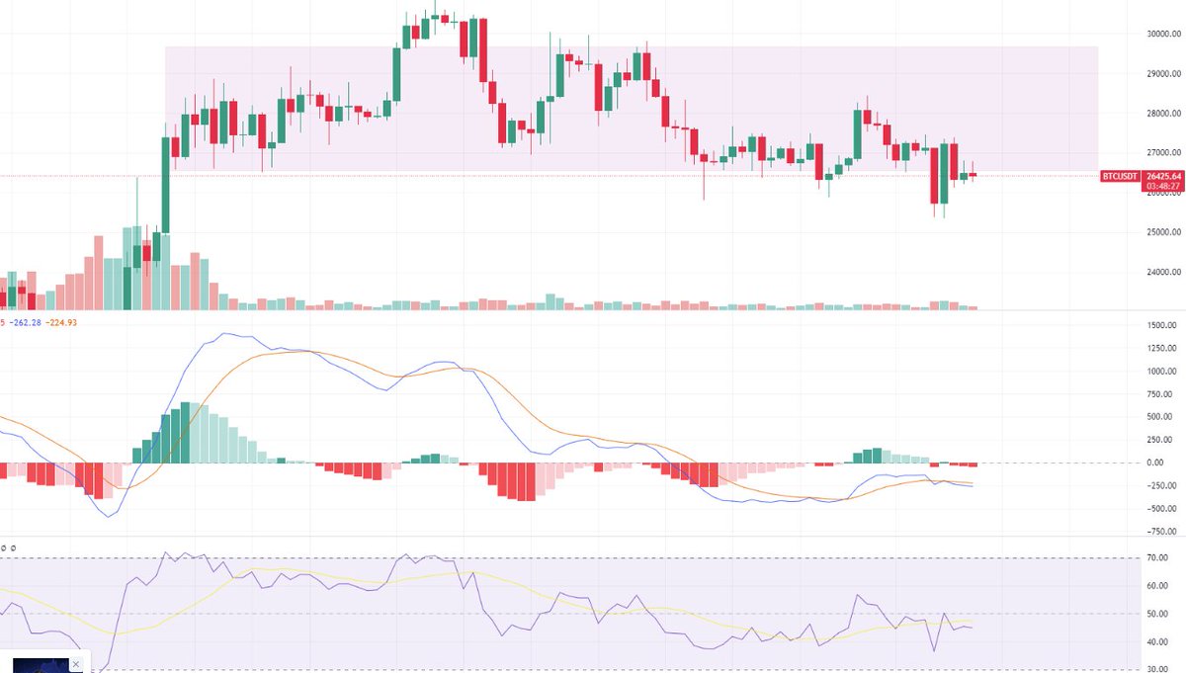
Task: Click the red BTCUSDT symbol label
Action: point(1120,176)
